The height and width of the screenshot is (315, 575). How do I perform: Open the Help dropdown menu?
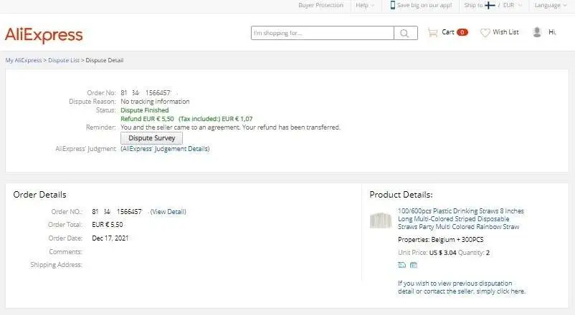click(x=365, y=5)
